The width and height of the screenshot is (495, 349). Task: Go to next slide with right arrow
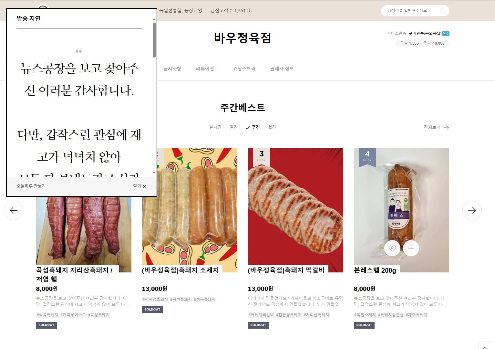click(x=472, y=210)
